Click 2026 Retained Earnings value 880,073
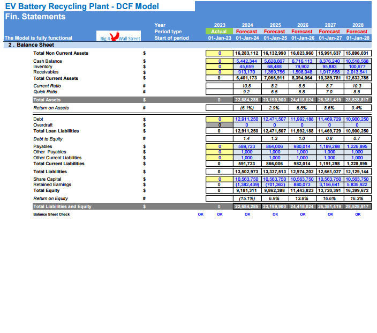The width and height of the screenshot is (377, 333). 303,184
